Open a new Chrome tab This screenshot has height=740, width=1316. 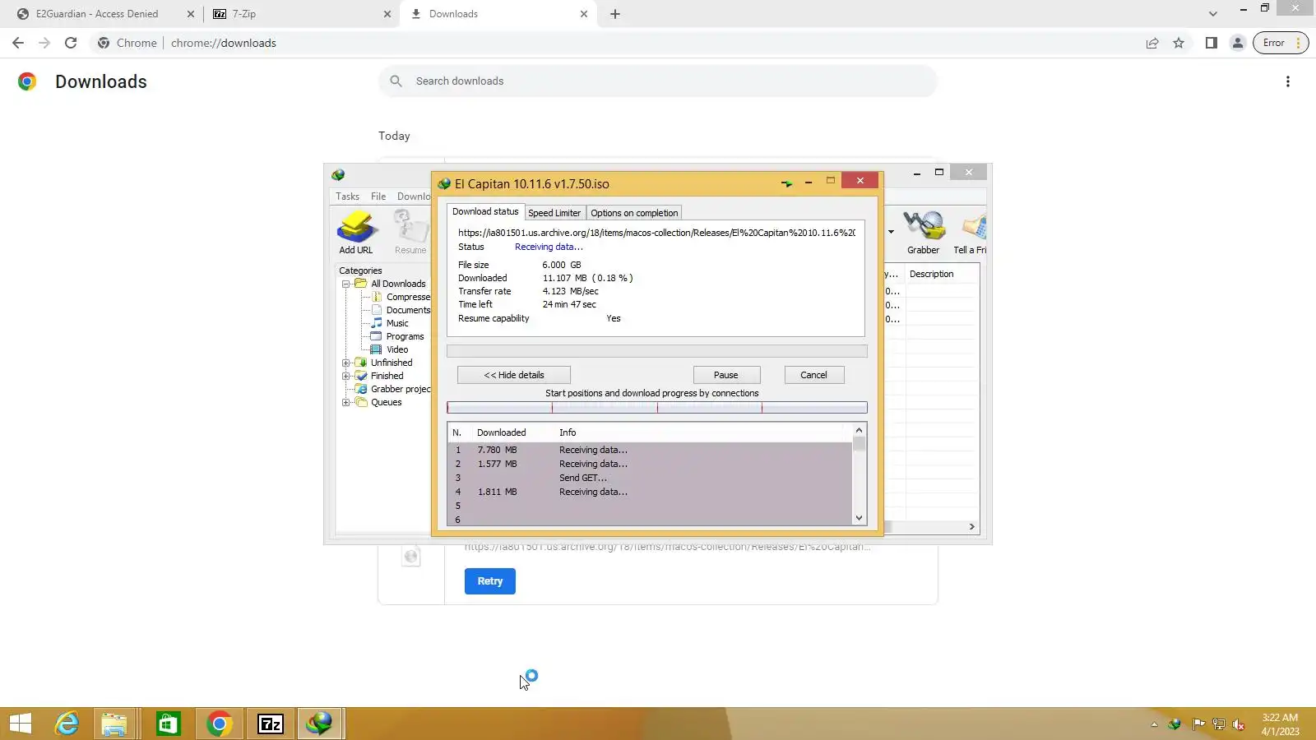click(x=615, y=14)
